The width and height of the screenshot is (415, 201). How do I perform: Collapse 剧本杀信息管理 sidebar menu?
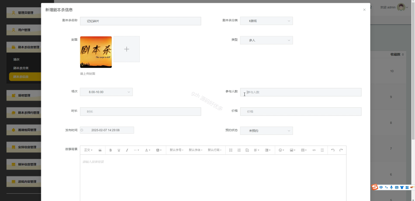(24, 47)
